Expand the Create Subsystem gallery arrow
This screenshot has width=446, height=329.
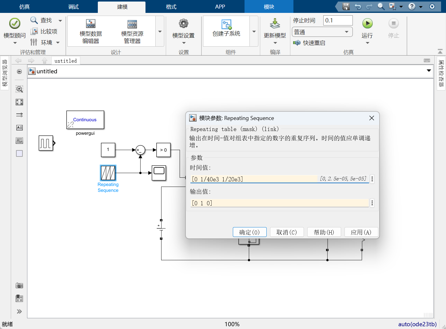tap(254, 31)
